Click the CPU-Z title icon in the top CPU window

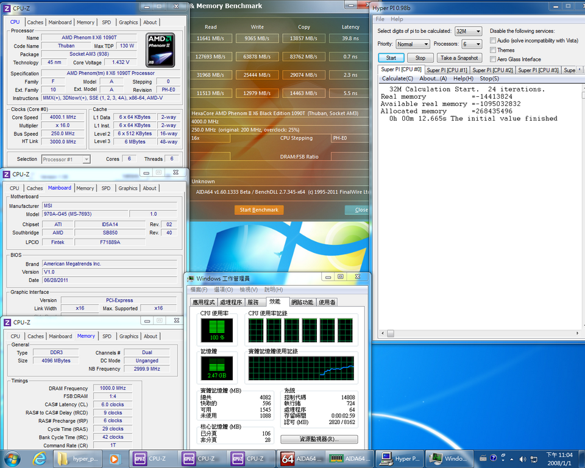pyautogui.click(x=6, y=8)
